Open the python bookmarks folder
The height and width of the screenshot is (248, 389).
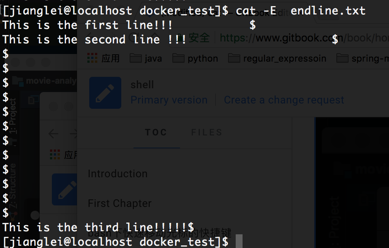pos(195,59)
